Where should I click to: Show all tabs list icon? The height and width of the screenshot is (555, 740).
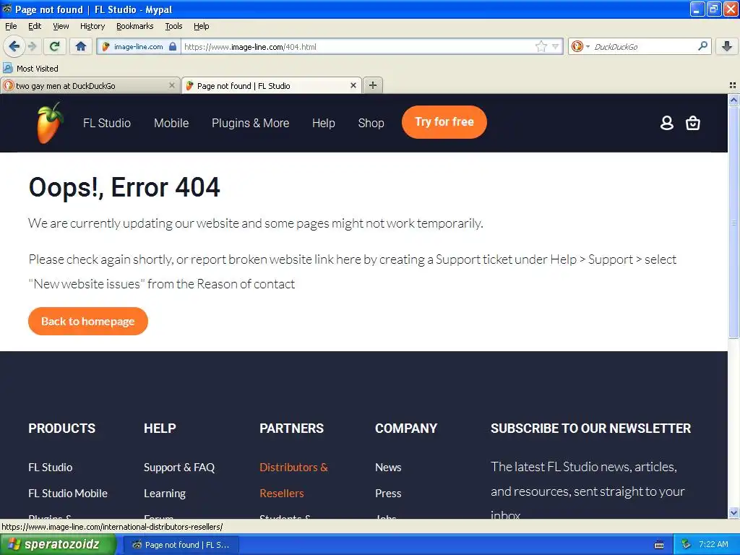pyautogui.click(x=733, y=85)
